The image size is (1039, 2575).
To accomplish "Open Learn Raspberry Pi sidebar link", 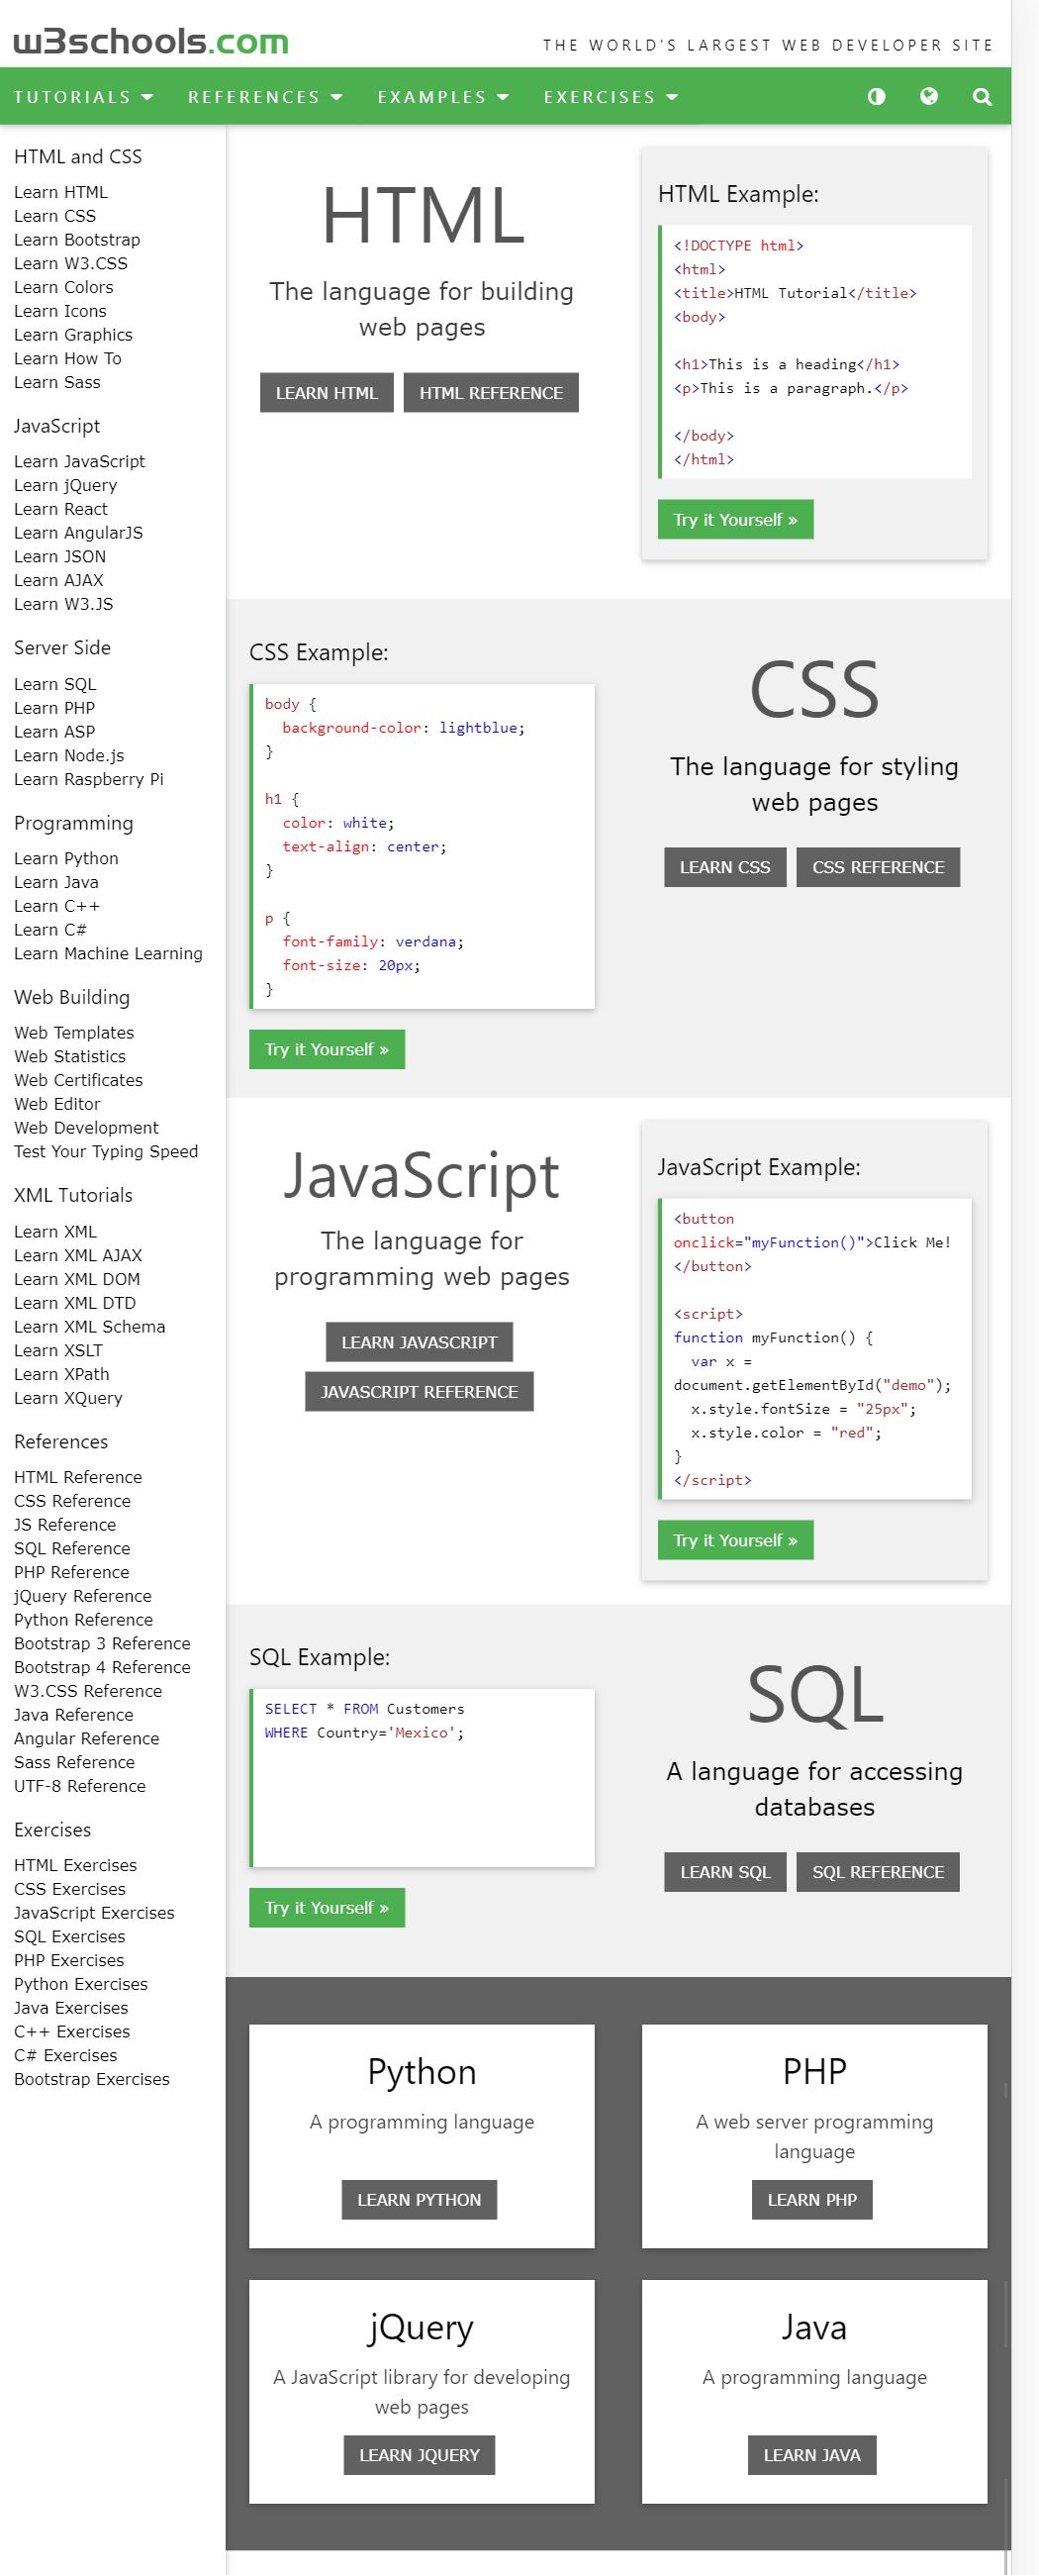I will [x=89, y=780].
